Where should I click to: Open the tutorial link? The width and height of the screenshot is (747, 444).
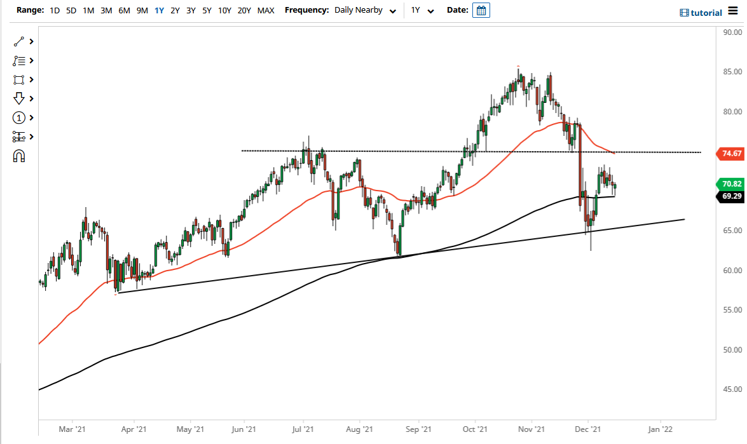(700, 12)
